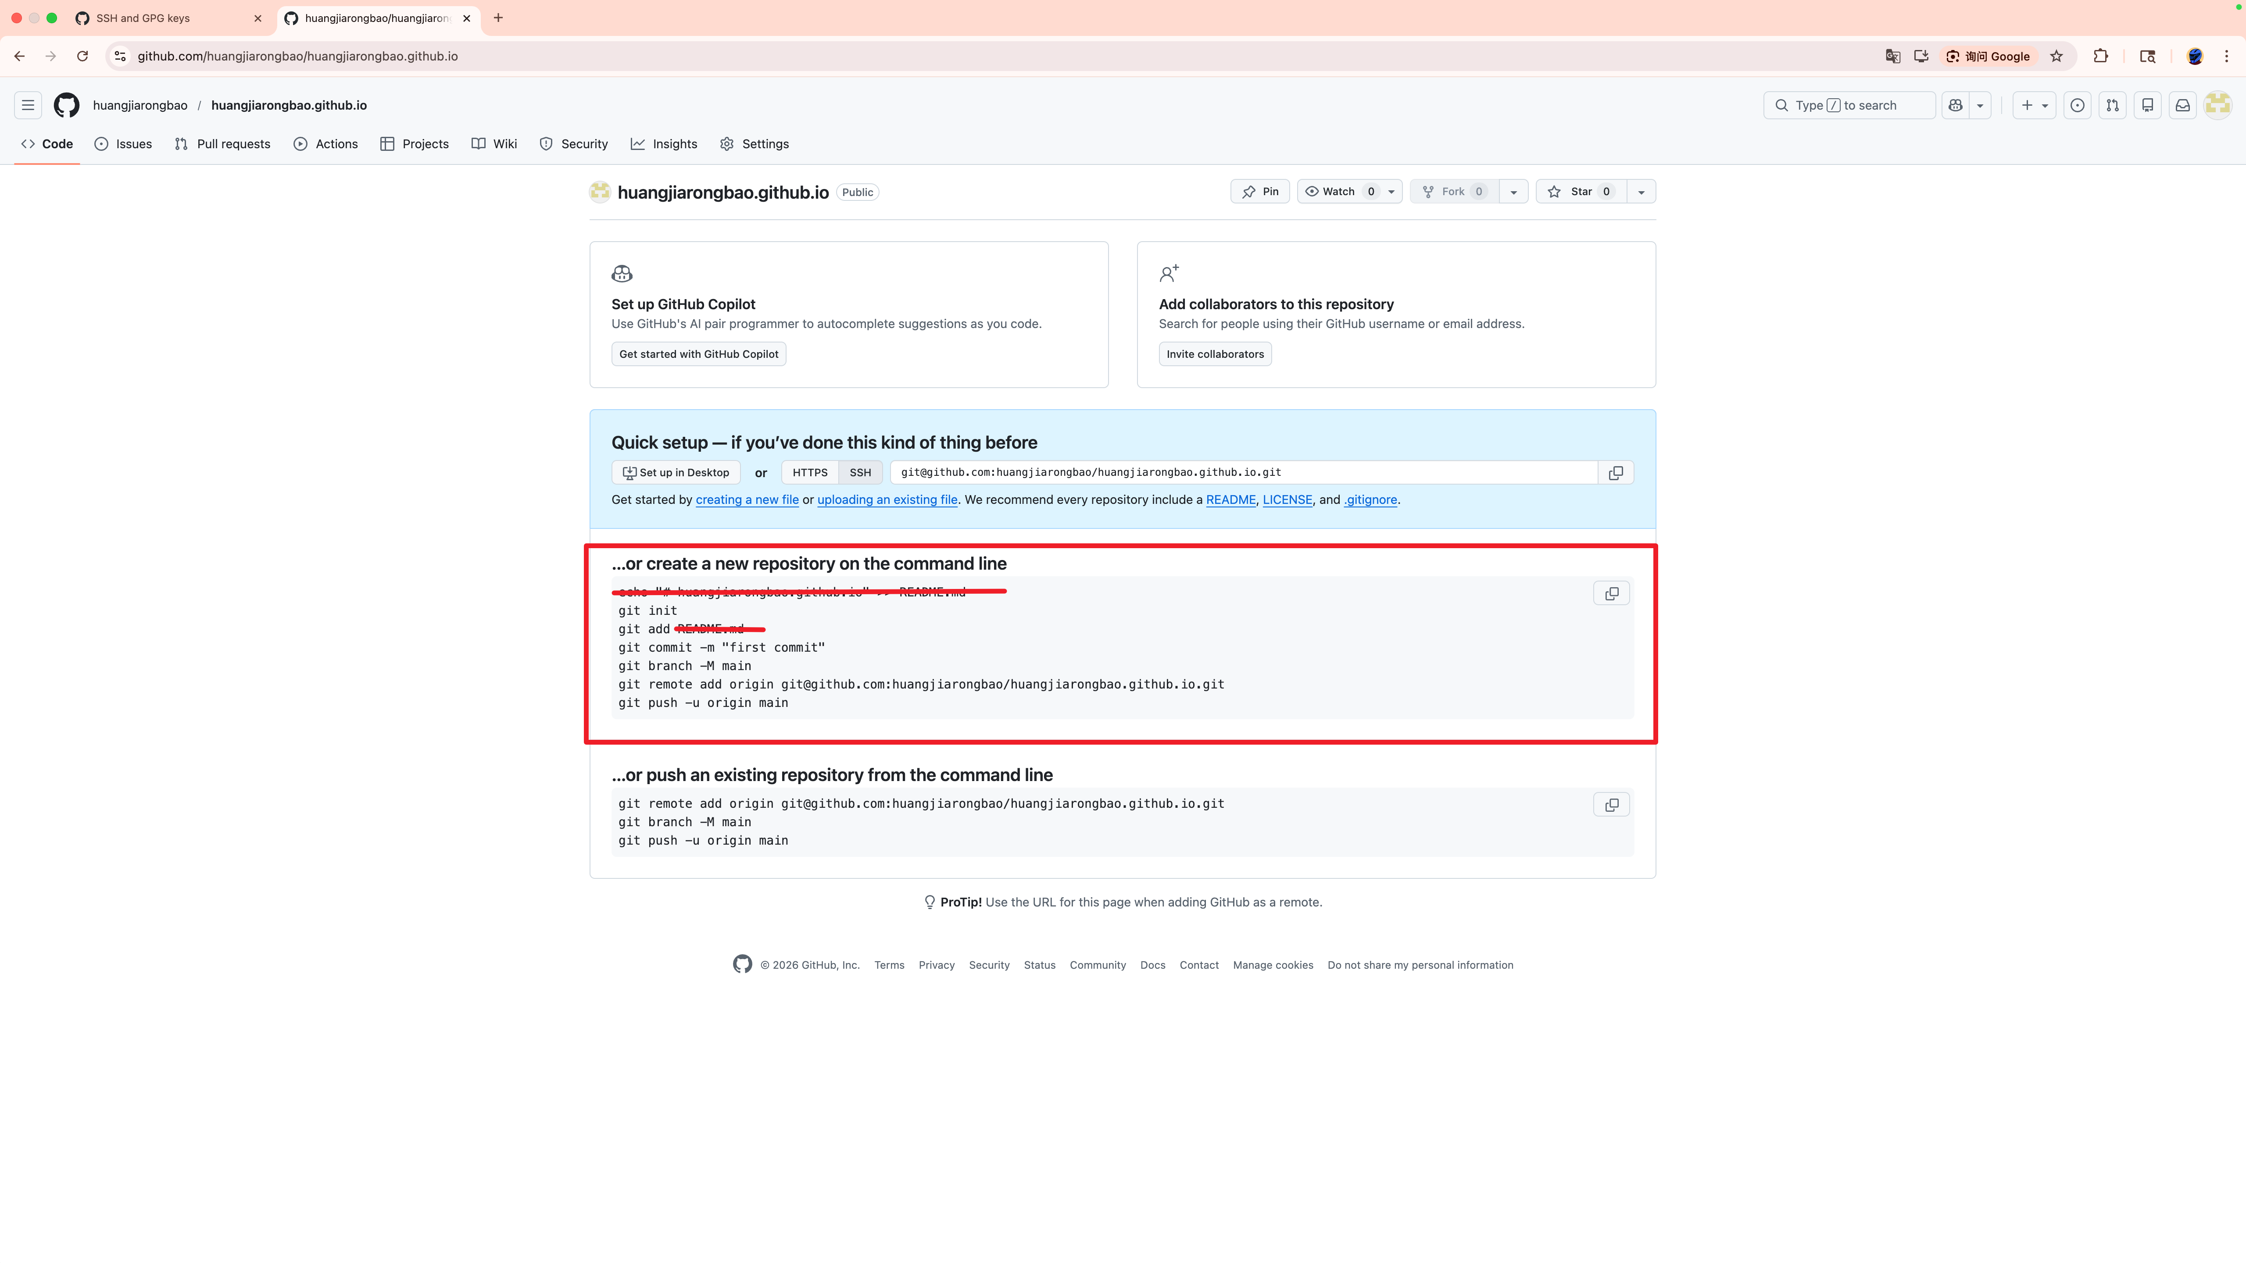Screen dimensions: 2246x1263
Task: Open the Docs footer link
Action: (x=1153, y=965)
